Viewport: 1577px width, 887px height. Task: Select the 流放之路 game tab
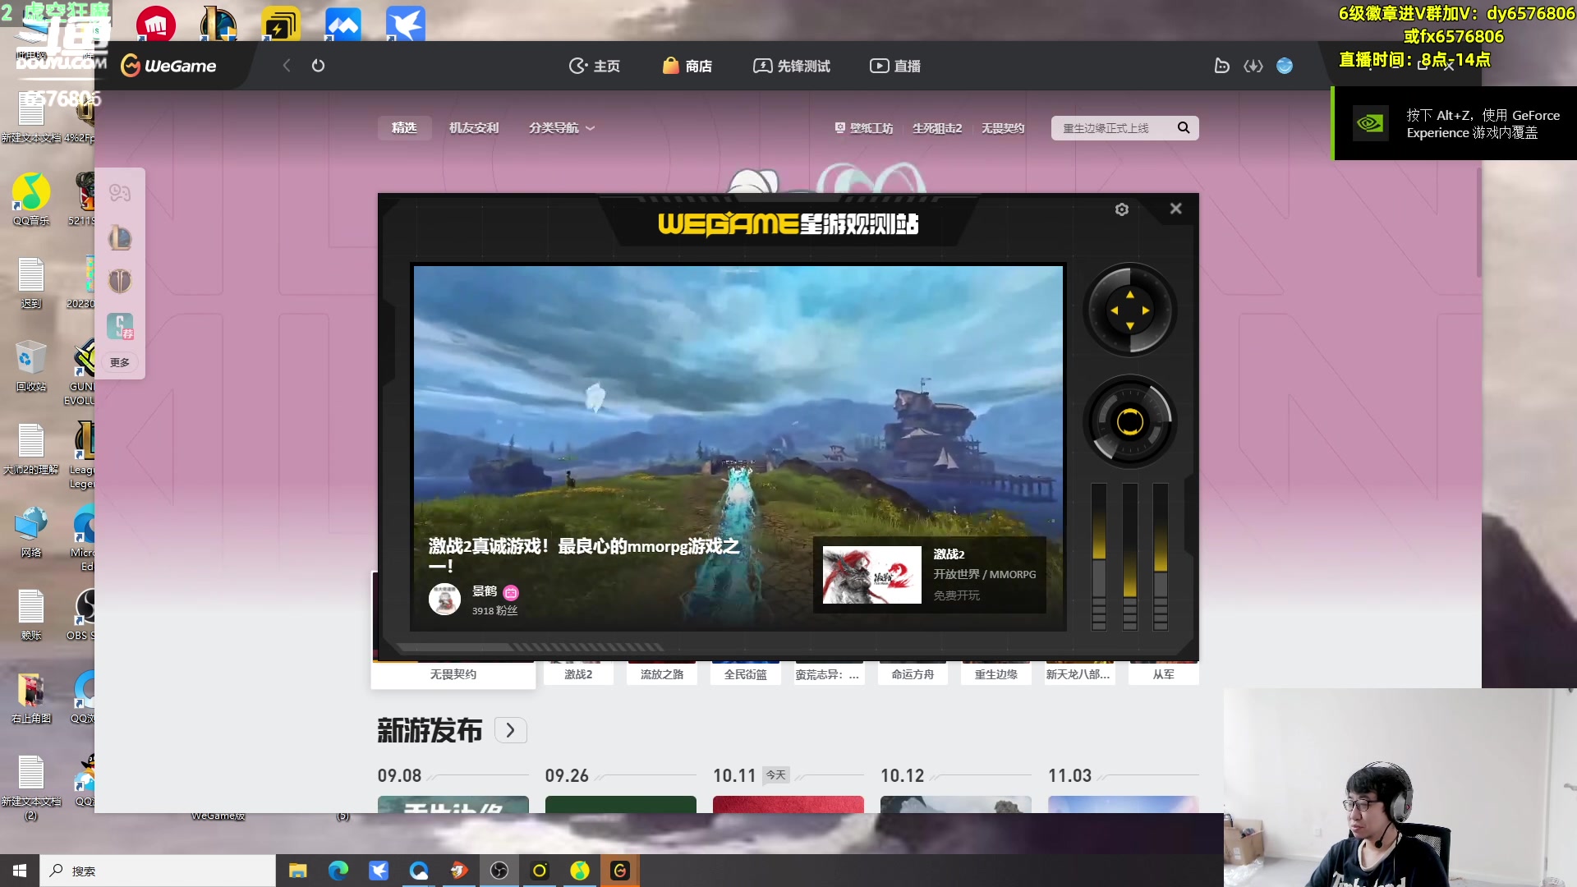662,674
